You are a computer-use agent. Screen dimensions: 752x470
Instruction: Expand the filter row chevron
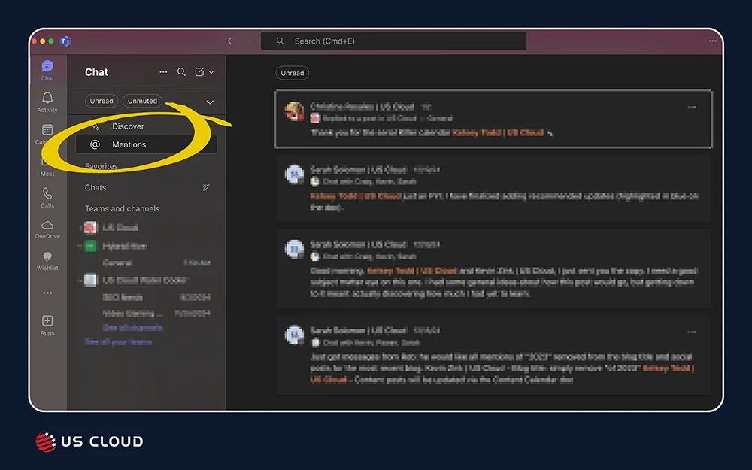(x=210, y=102)
